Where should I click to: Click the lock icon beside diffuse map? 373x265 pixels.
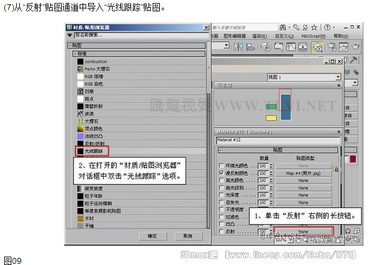click(336, 170)
